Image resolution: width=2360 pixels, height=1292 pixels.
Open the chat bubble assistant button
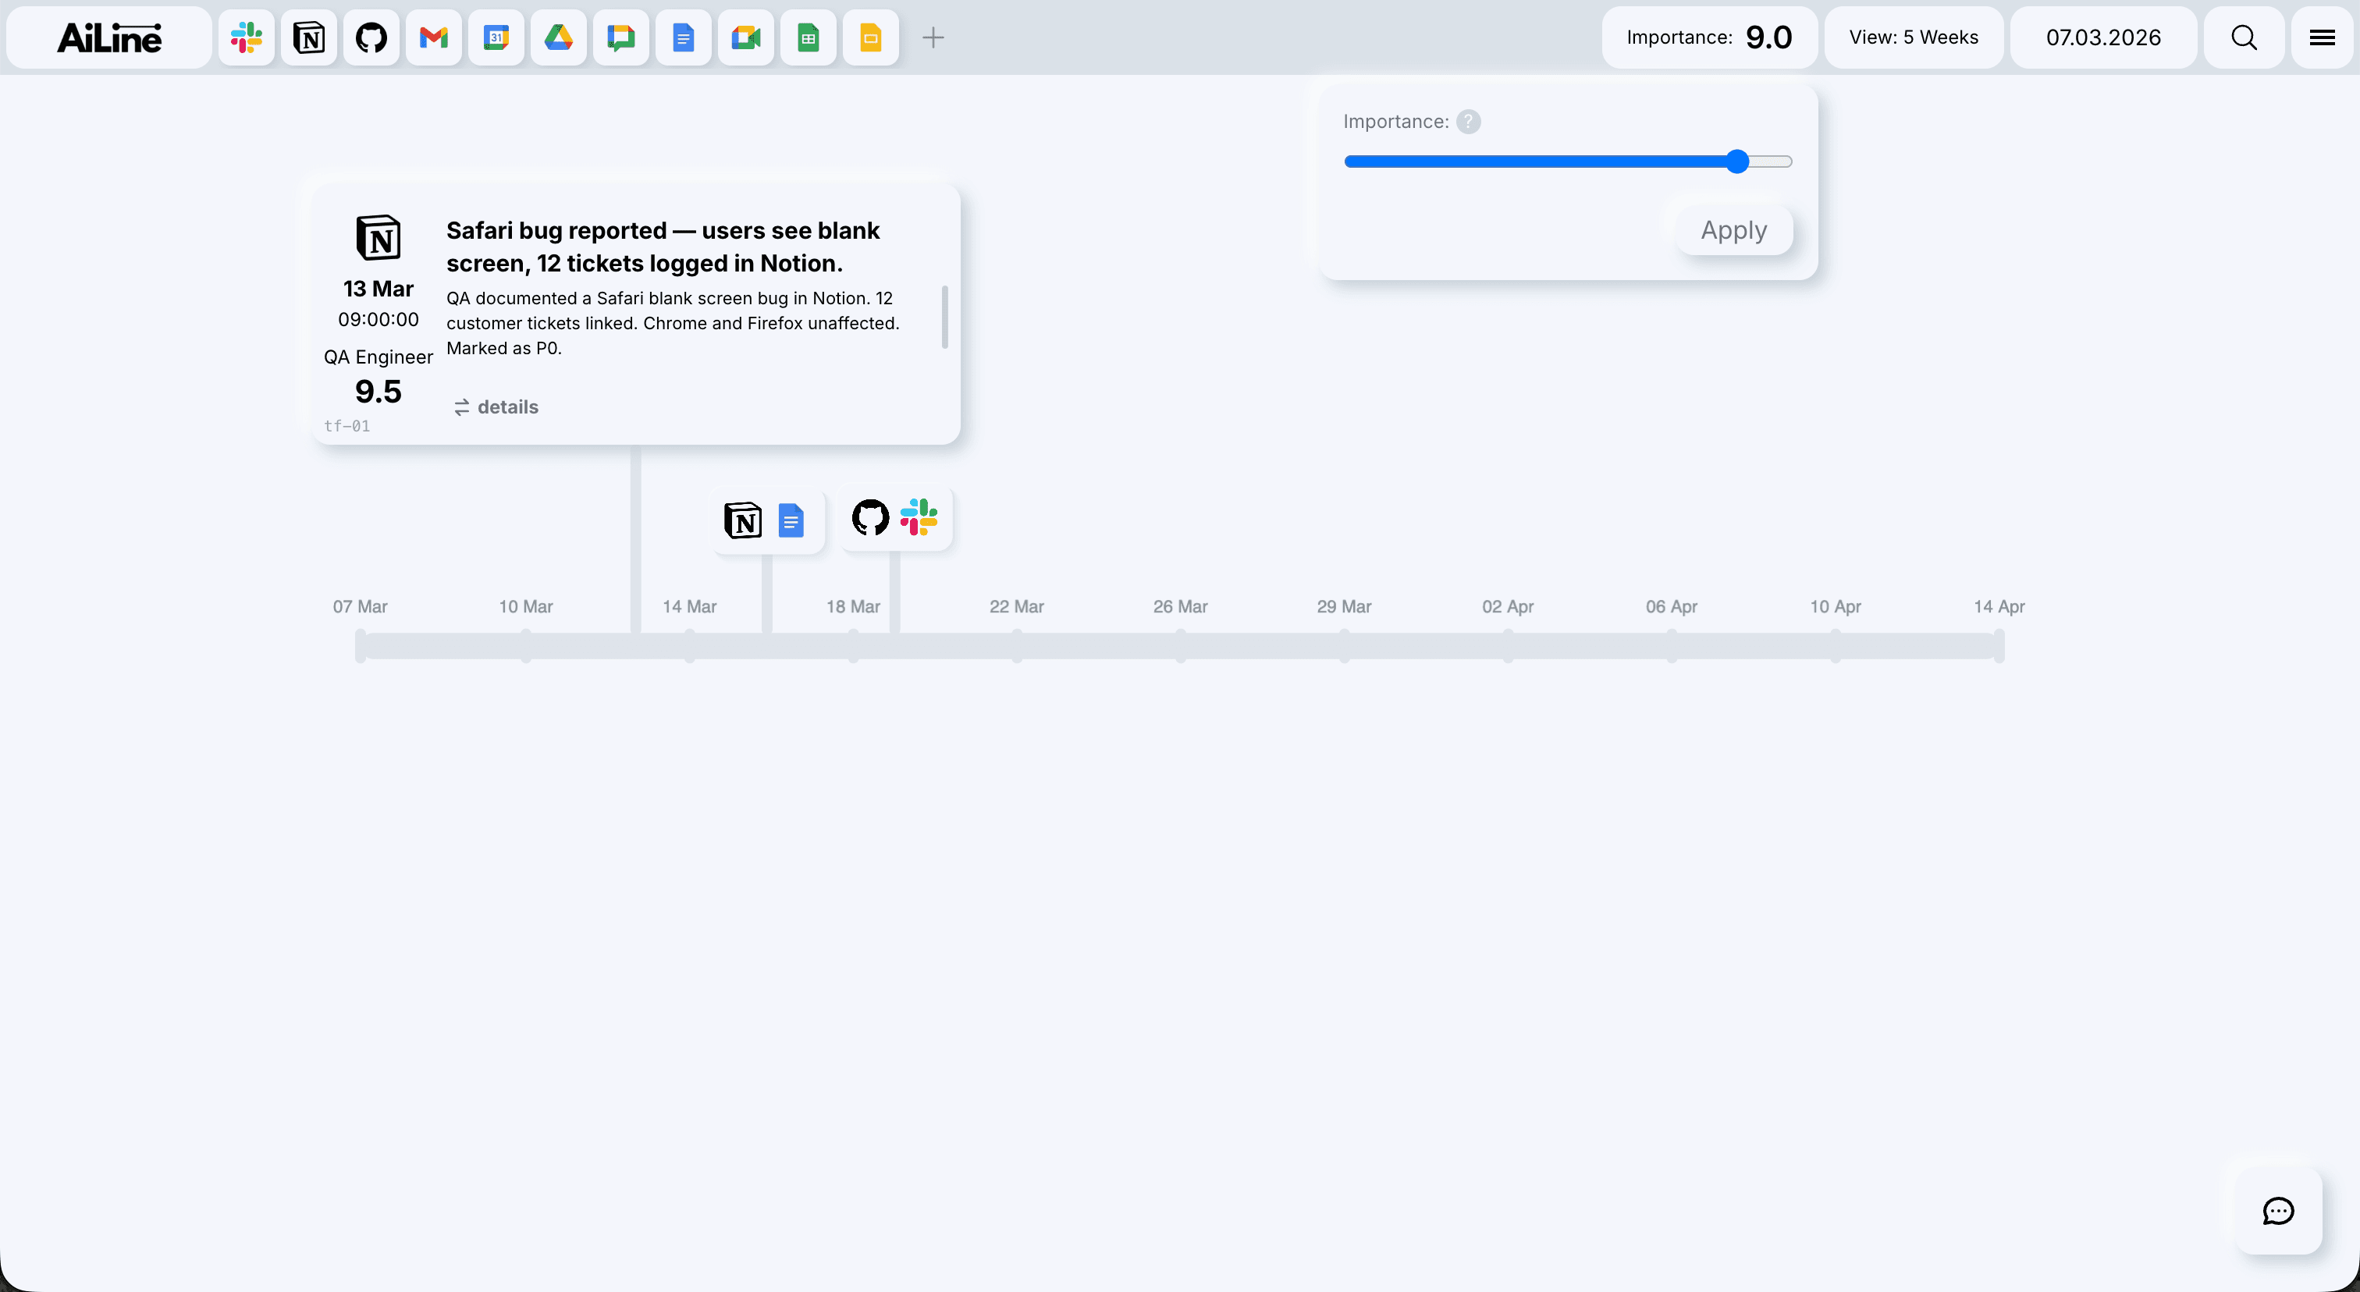[2277, 1211]
